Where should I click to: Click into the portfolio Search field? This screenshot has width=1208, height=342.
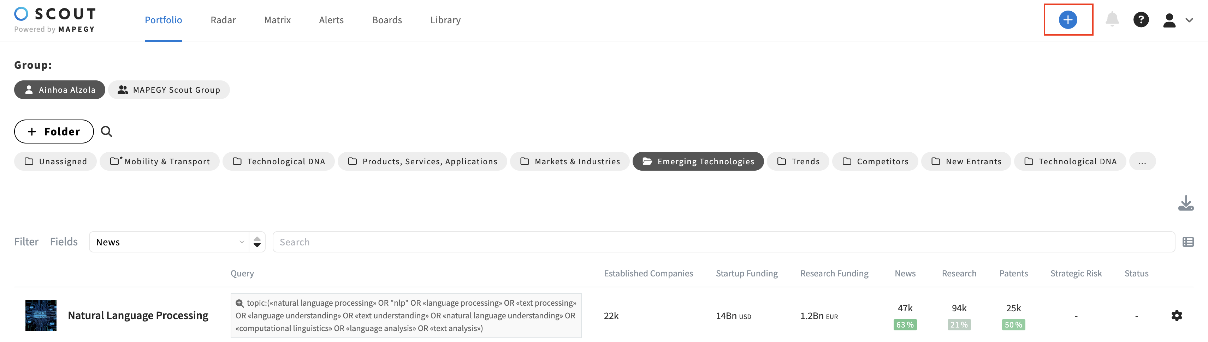(723, 242)
